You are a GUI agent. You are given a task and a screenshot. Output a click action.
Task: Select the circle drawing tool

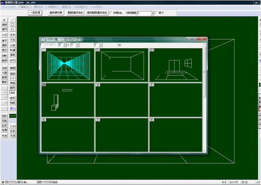[12, 29]
